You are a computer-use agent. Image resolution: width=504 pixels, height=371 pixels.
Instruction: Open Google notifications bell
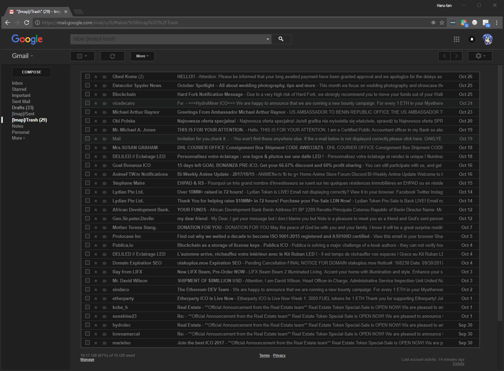[472, 39]
